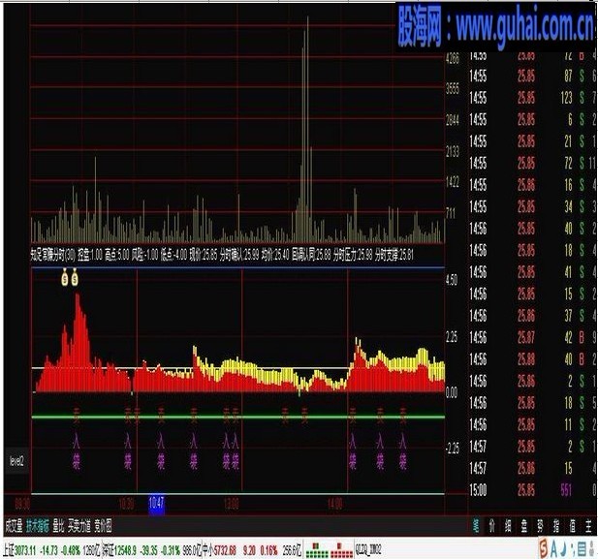
Task: Toggle the input method punctuation icon
Action: 572,549
